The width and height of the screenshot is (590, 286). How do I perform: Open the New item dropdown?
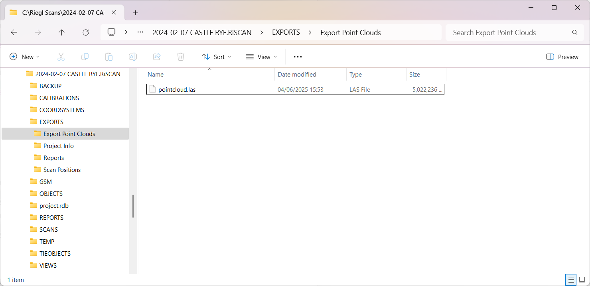click(x=25, y=57)
